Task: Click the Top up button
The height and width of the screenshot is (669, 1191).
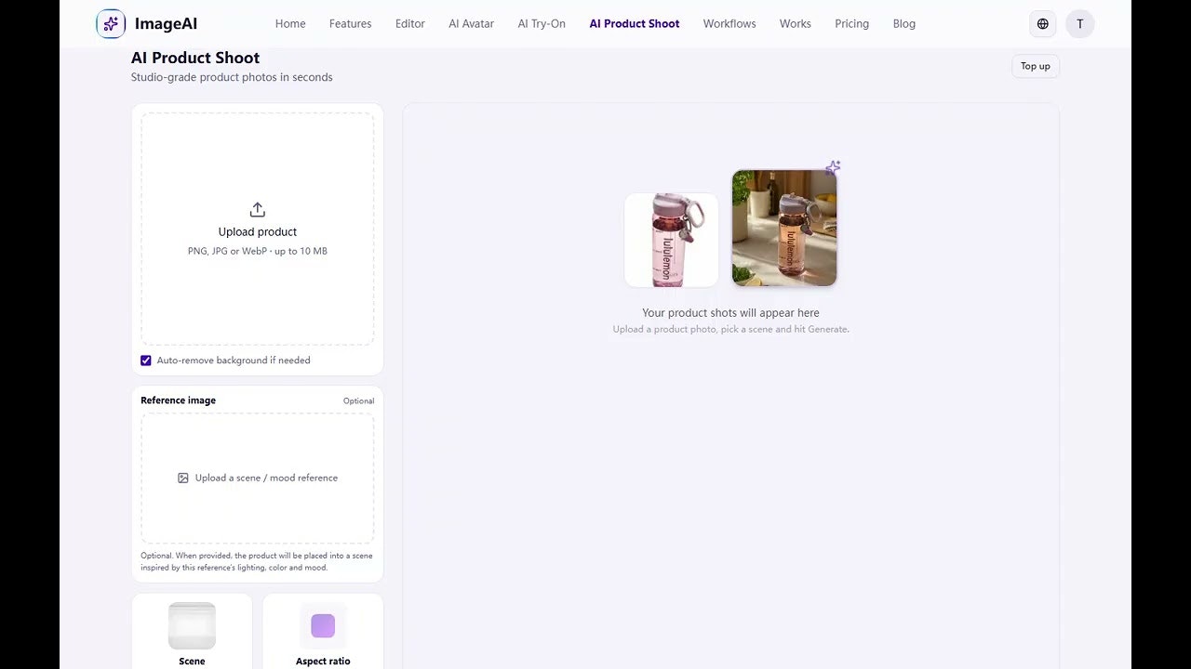Action: (x=1035, y=66)
